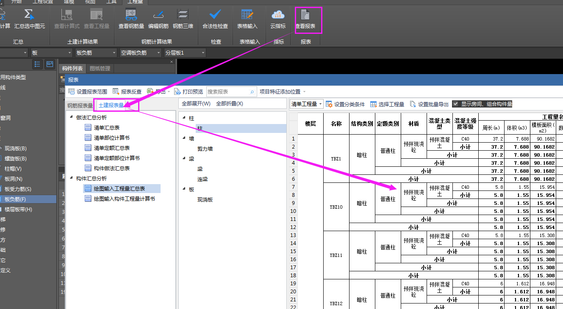Switch to the 钢筋报表量 tab

tap(80, 105)
